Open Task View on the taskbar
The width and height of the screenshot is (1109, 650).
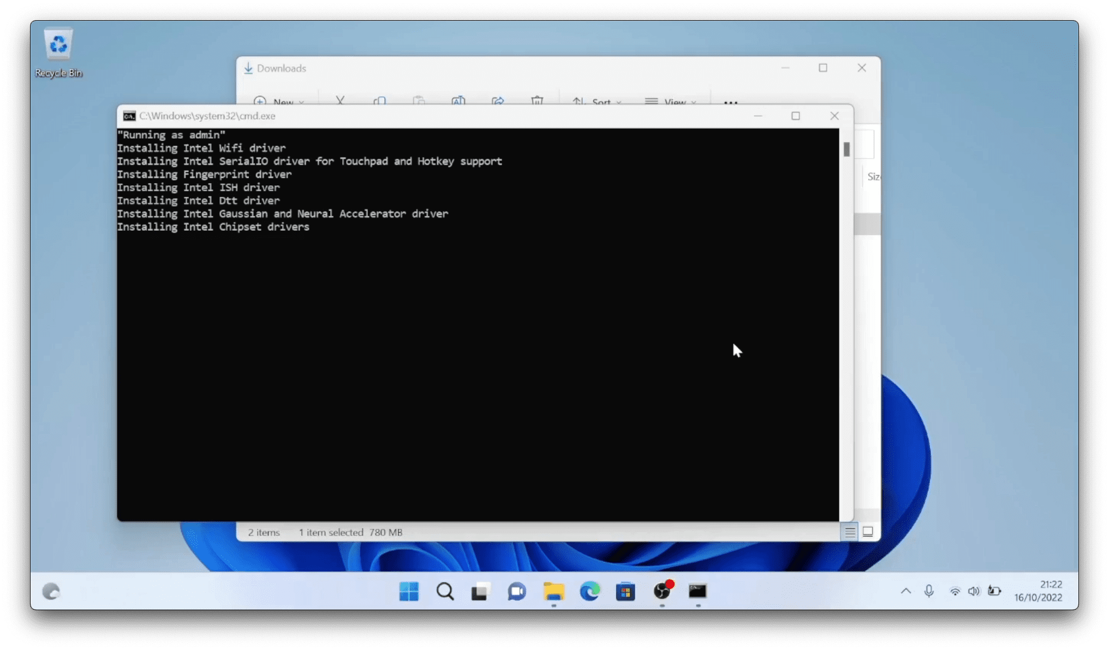coord(481,591)
